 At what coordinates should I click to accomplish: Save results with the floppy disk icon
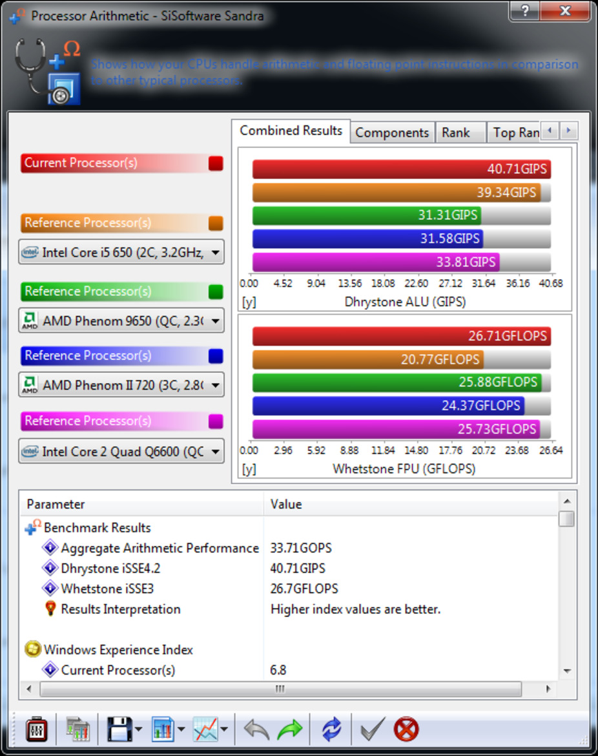point(119,729)
